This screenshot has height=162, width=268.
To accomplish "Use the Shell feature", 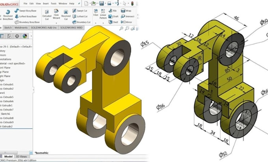I will (x=113, y=22).
